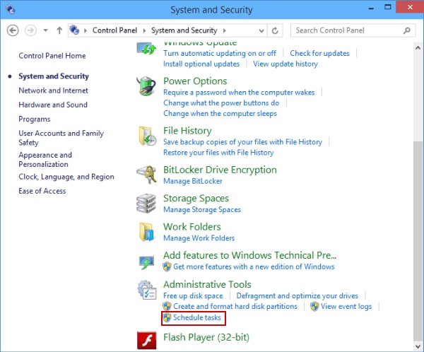Open the Schedule tasks link
The height and width of the screenshot is (352, 424).
click(x=197, y=318)
